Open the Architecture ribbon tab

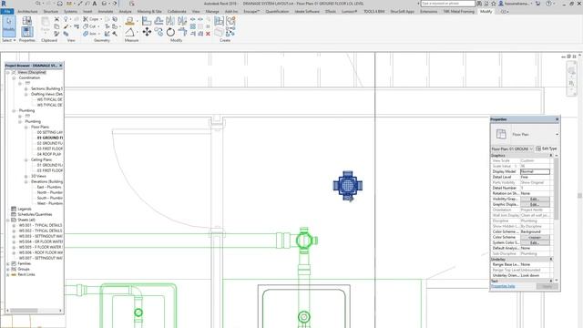tap(27, 12)
